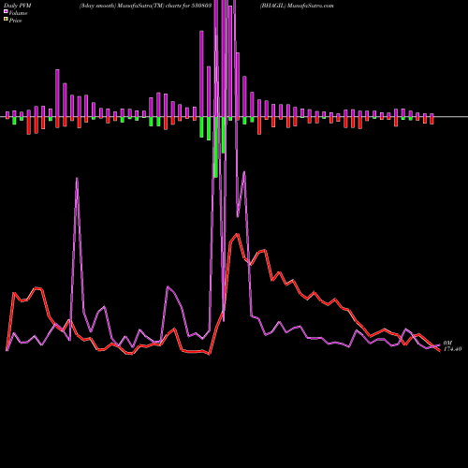Image resolution: width=468 pixels, height=468 pixels.
Task: Click the '(BHAGIL) MunafaSutra.com' label
Action: click(297, 6)
